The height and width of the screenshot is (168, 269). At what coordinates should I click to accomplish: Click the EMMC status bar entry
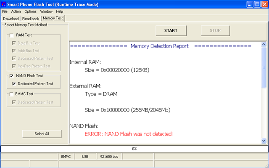click(x=66, y=157)
